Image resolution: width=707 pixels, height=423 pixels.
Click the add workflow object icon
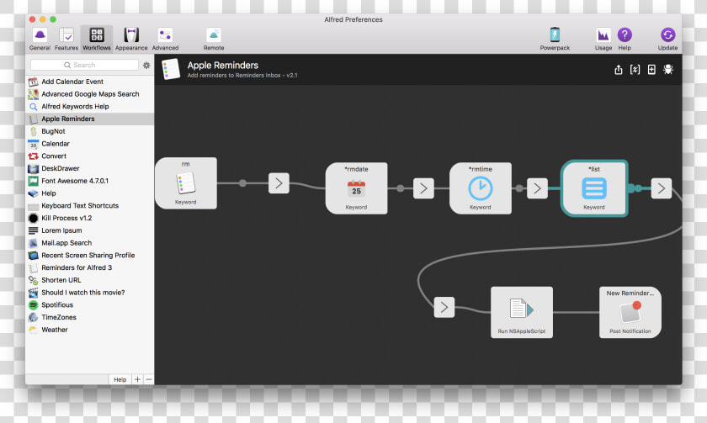(651, 69)
